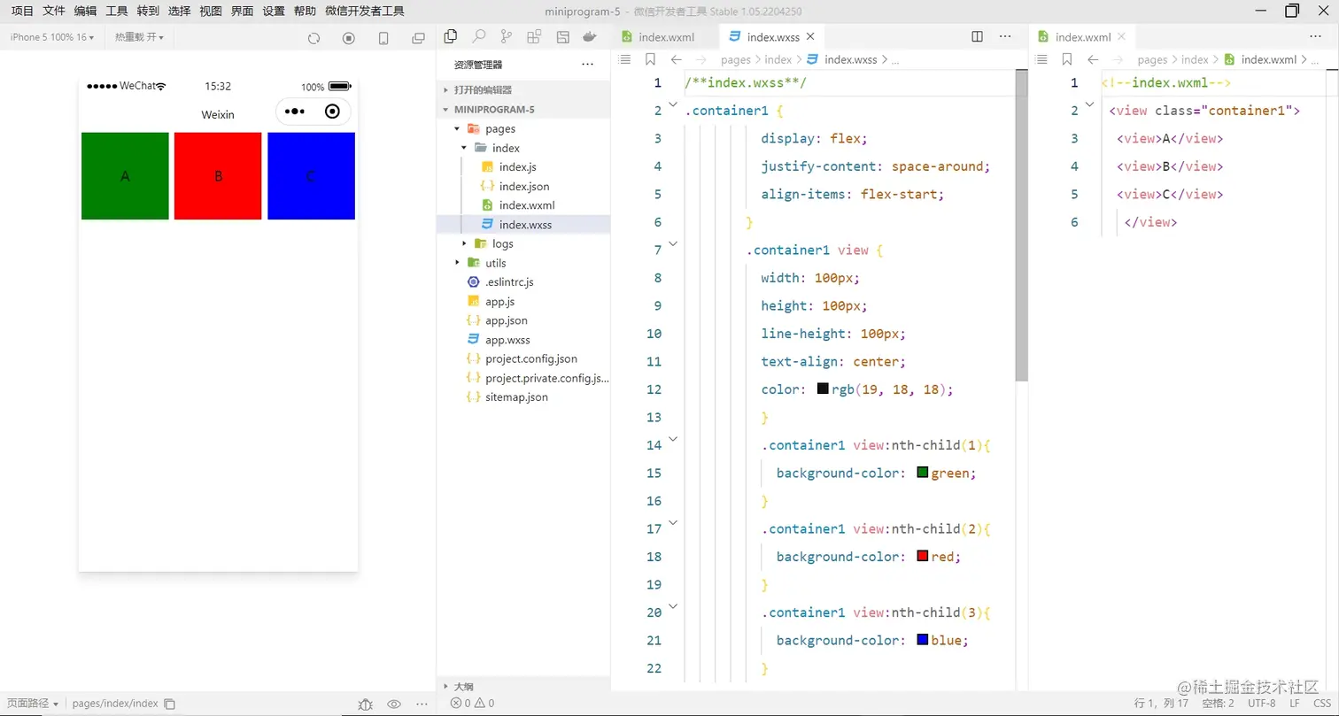Viewport: 1339px width, 716px height.
Task: Copy the page path icon in bottom bar
Action: click(170, 704)
